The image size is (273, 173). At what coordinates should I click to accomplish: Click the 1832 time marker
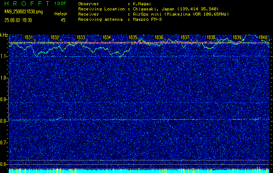pos(55,37)
